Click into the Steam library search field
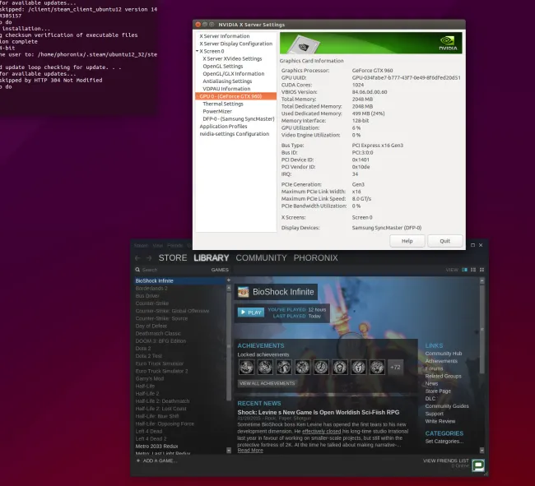The image size is (535, 486). click(174, 270)
